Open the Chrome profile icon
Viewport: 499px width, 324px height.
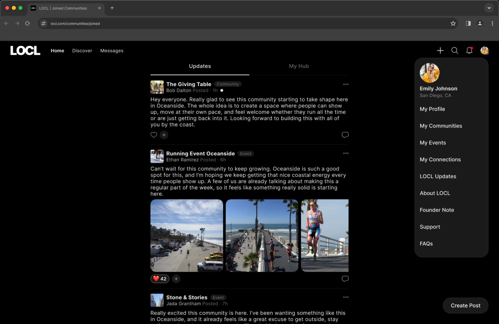tap(480, 23)
